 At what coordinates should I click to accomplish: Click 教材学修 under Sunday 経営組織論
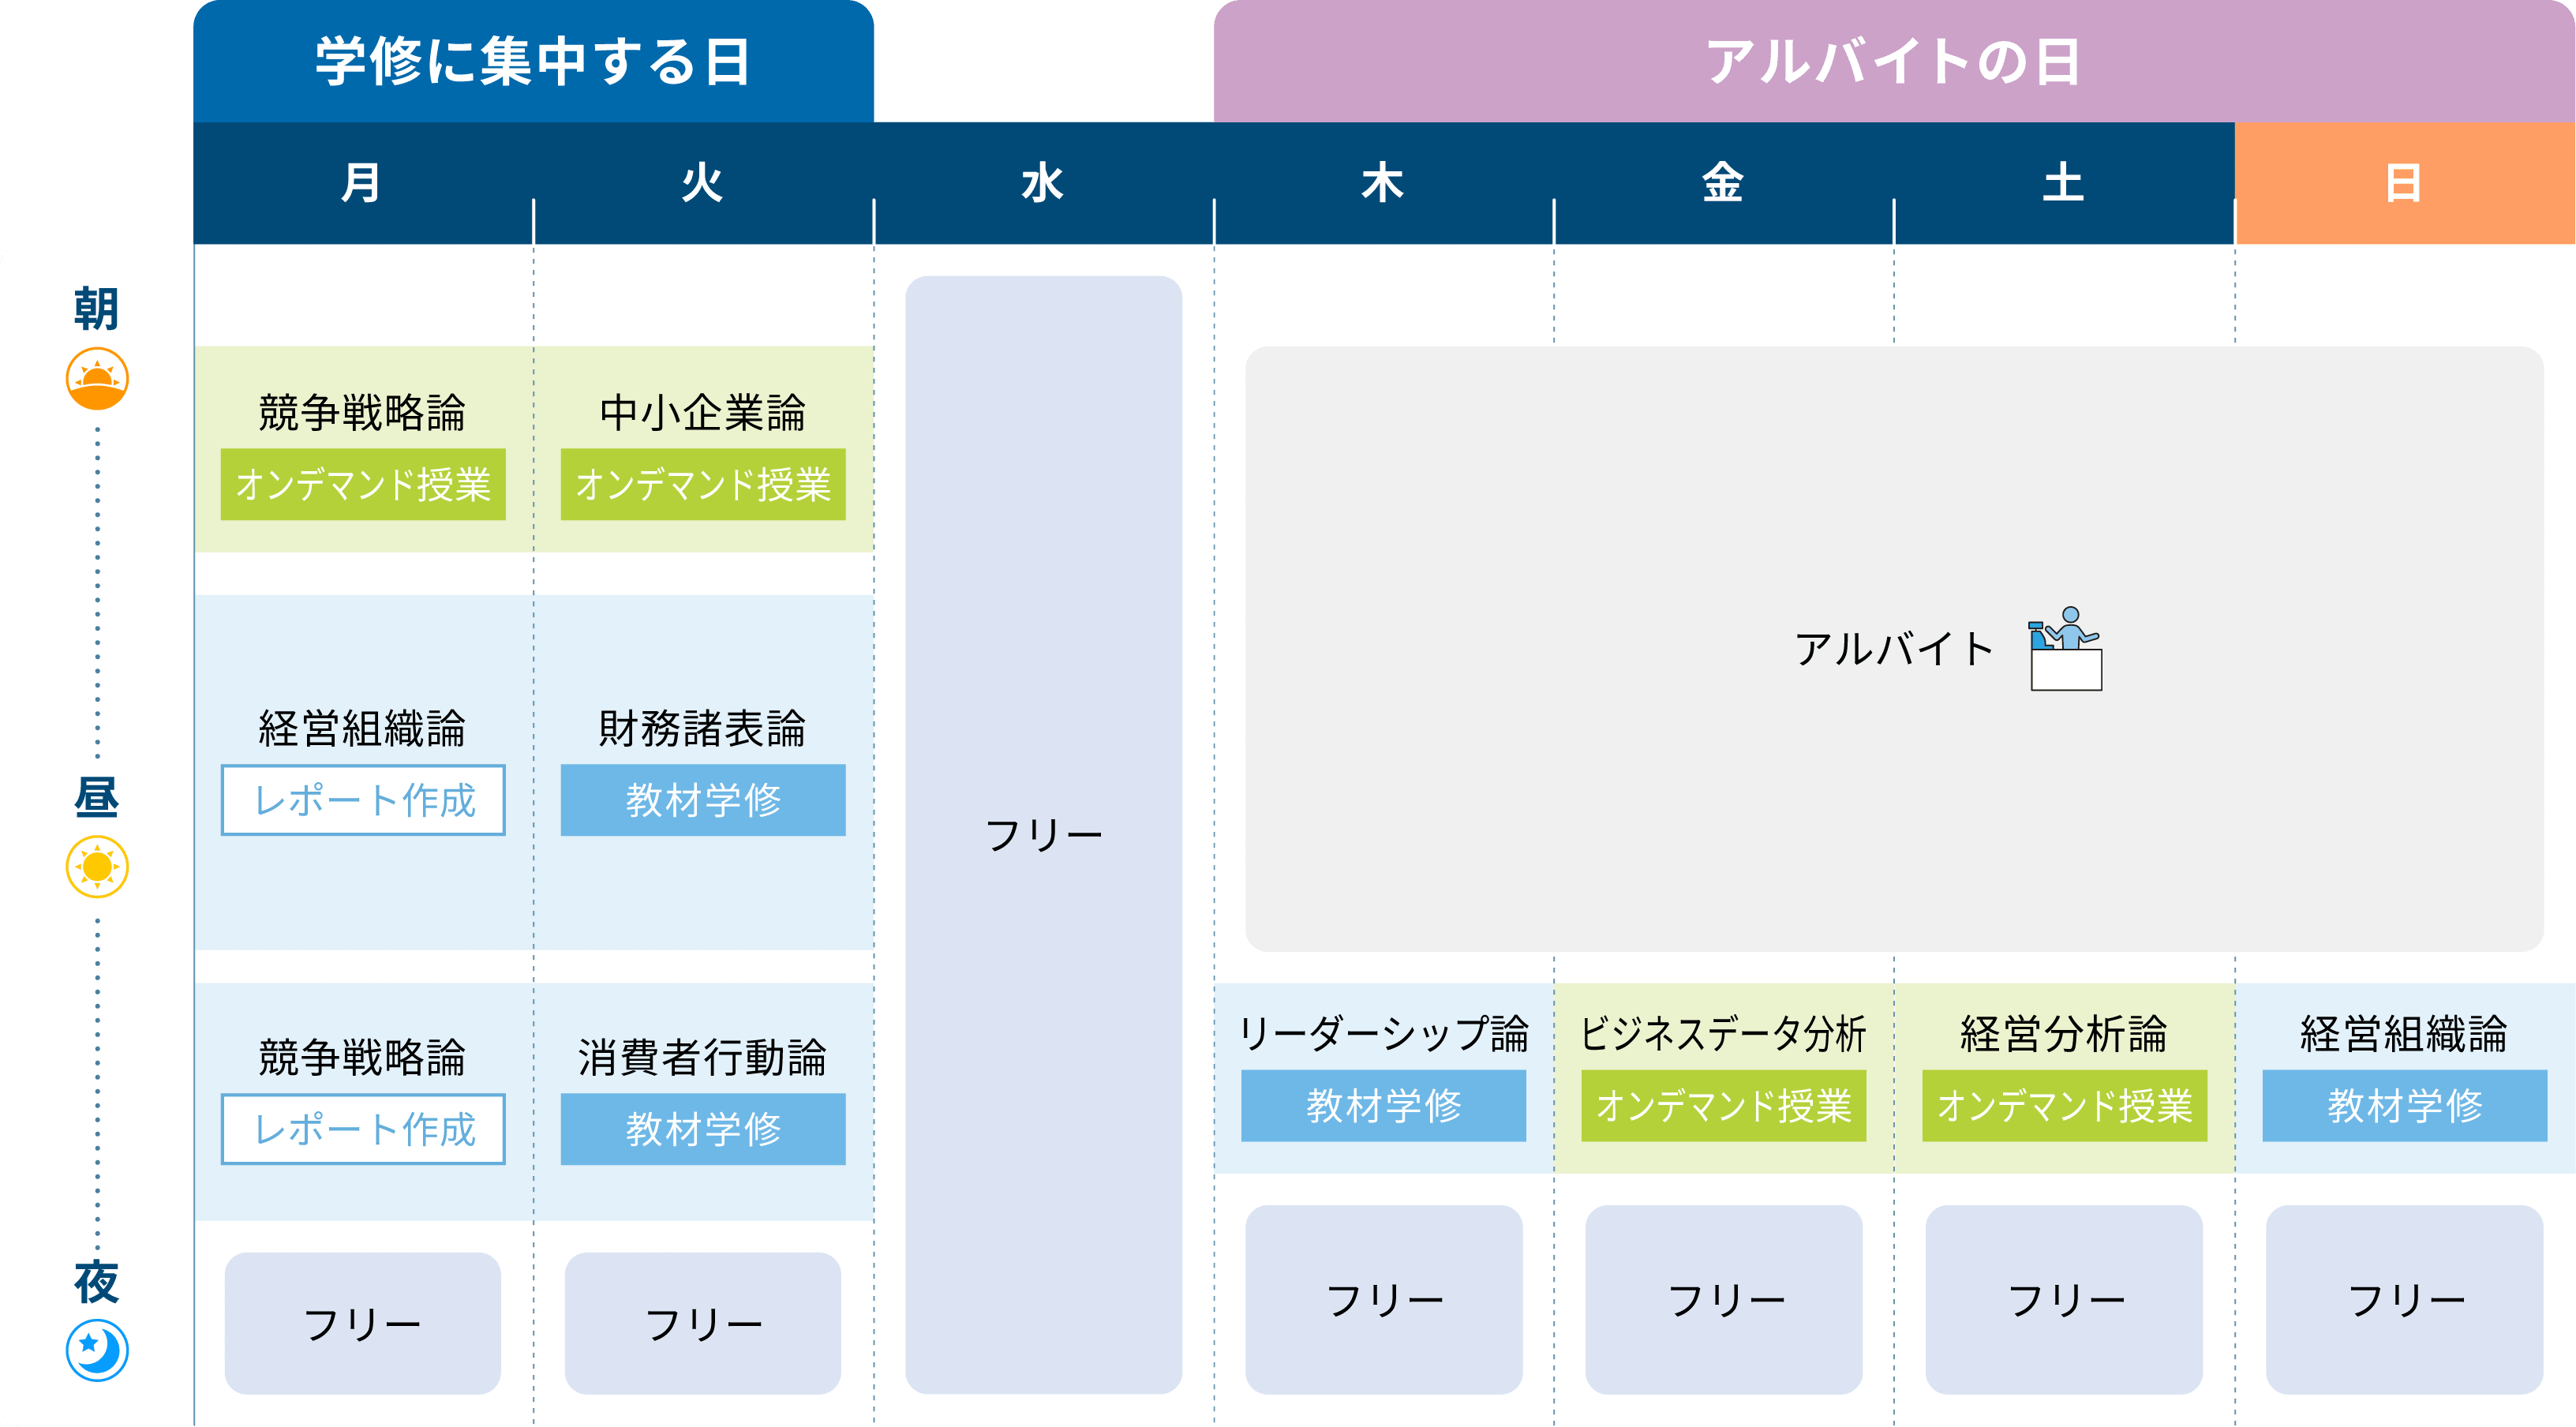2405,1106
